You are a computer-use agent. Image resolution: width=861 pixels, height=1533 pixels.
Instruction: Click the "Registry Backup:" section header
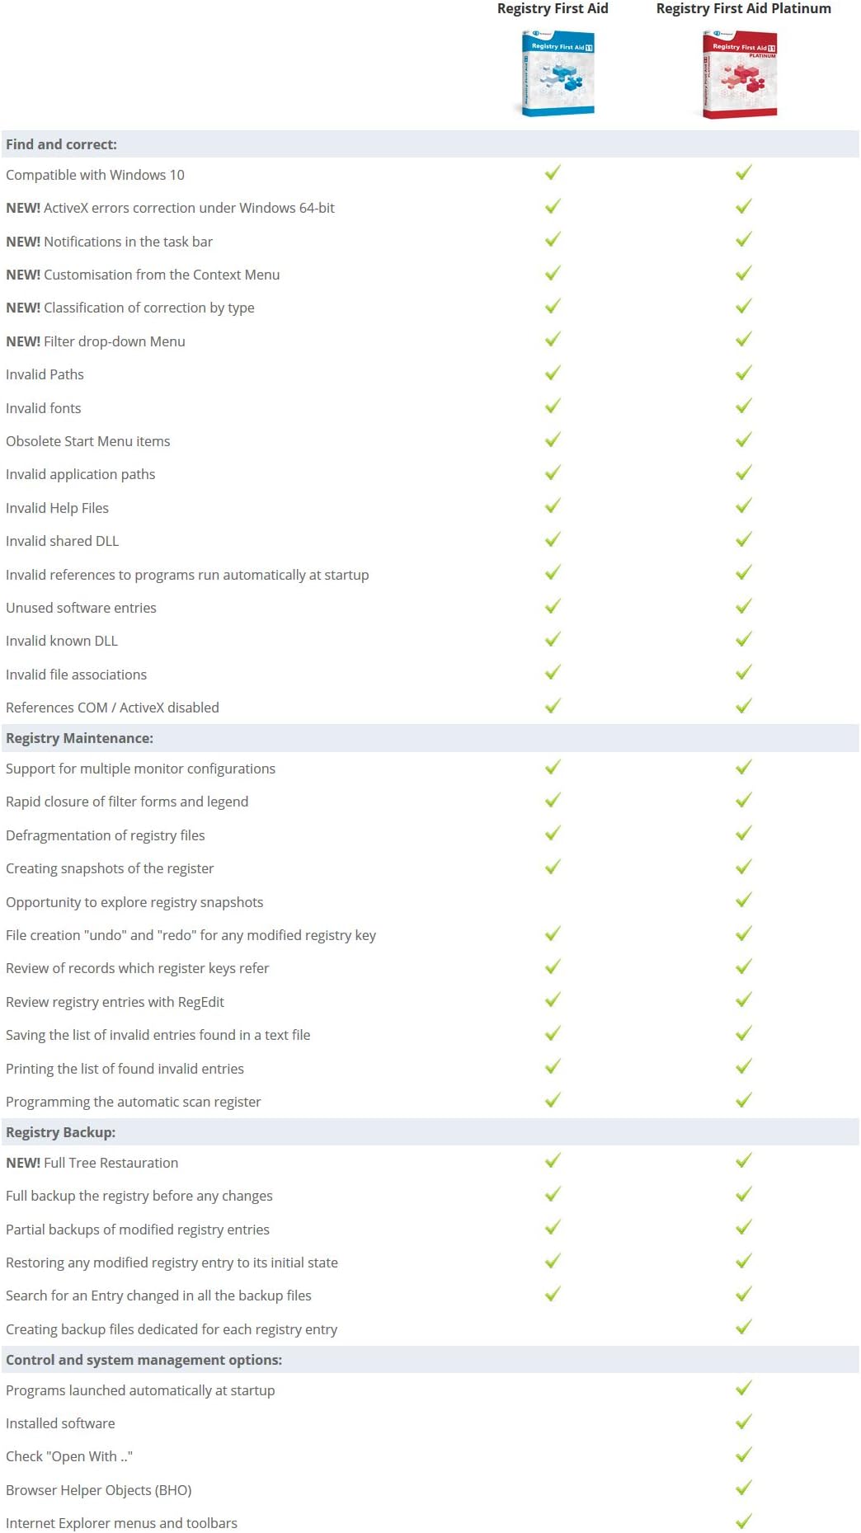pos(61,1132)
